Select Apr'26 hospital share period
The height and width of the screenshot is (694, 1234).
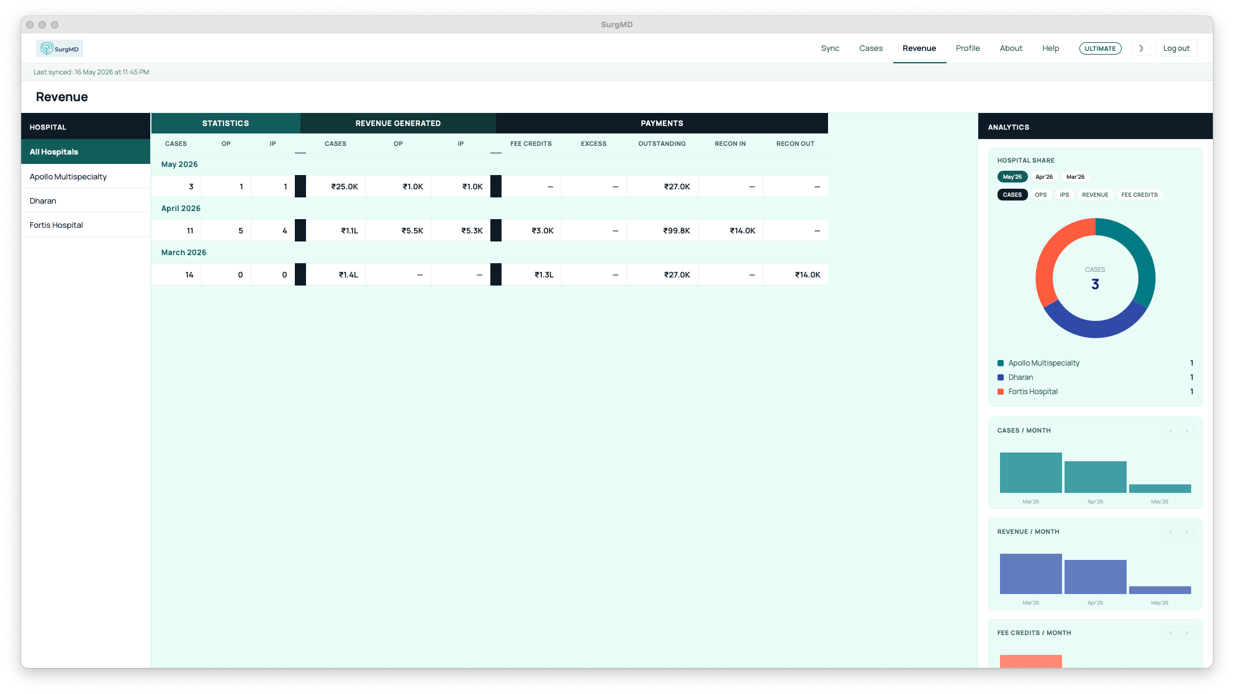[1044, 177]
